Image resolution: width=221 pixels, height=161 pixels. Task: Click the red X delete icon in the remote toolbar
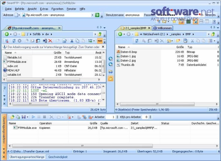[50, 41]
